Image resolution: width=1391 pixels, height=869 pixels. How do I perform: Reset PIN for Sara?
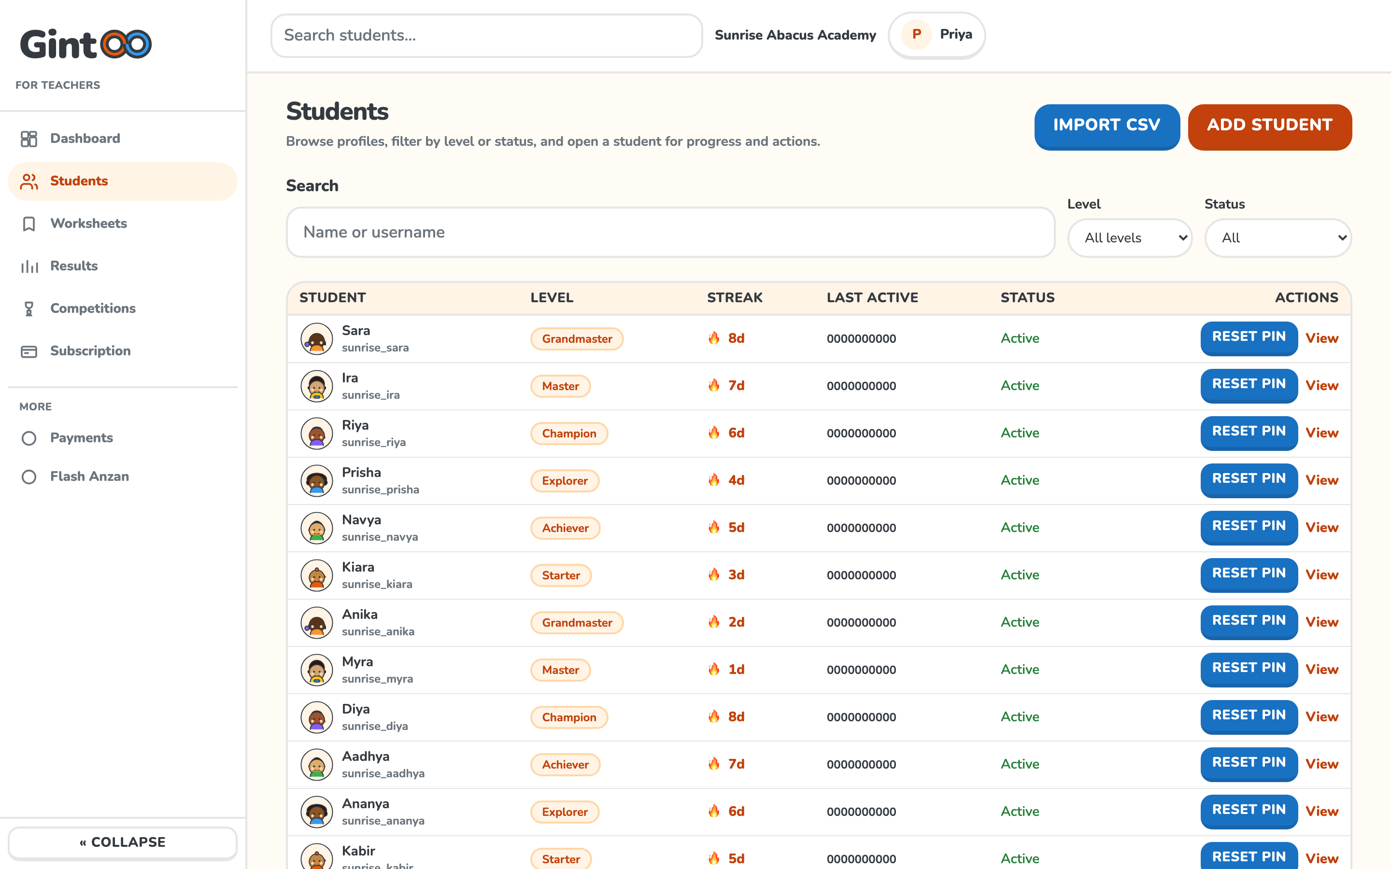tap(1249, 337)
